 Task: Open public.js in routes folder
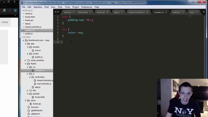tap(39, 57)
